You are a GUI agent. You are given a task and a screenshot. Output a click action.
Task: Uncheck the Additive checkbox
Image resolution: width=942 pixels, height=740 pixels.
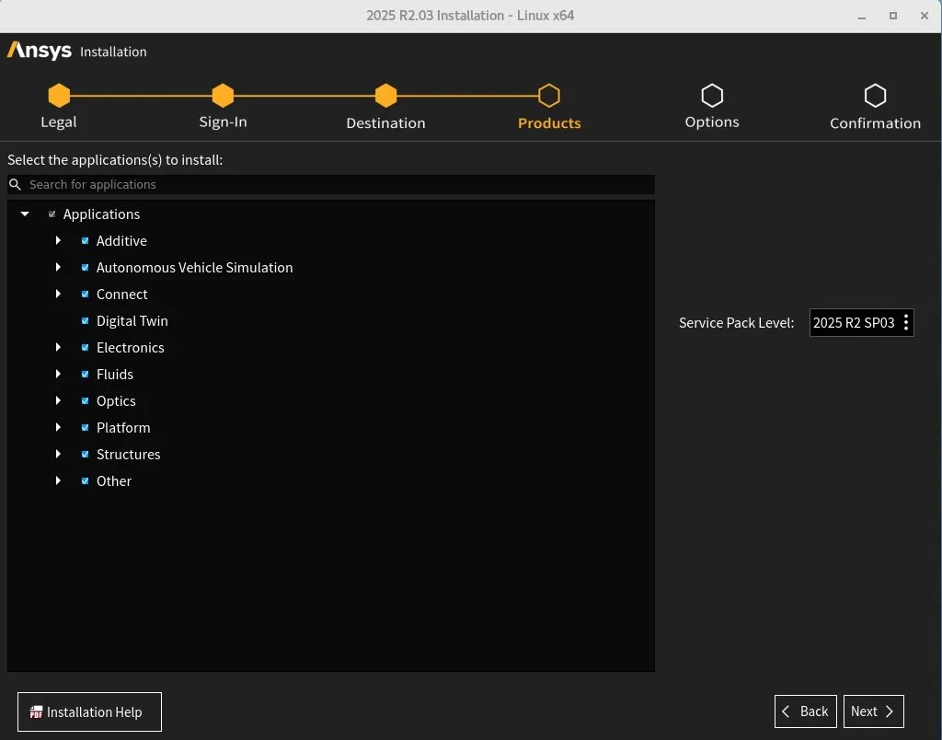click(85, 240)
